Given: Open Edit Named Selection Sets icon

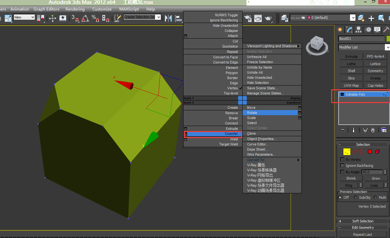Looking at the screenshot, I should (117, 18).
